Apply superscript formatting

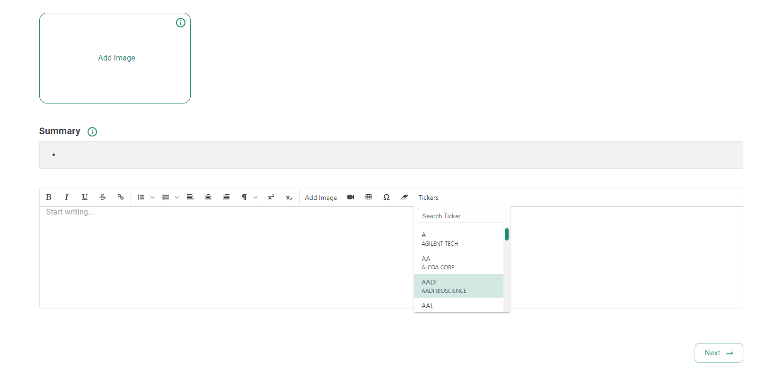pos(271,197)
